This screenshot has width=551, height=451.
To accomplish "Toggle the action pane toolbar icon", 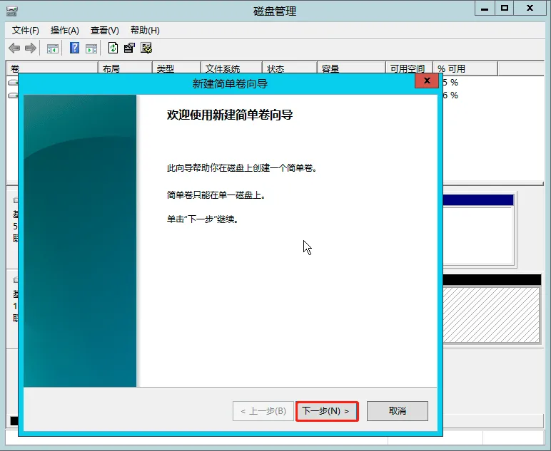I will coord(91,48).
